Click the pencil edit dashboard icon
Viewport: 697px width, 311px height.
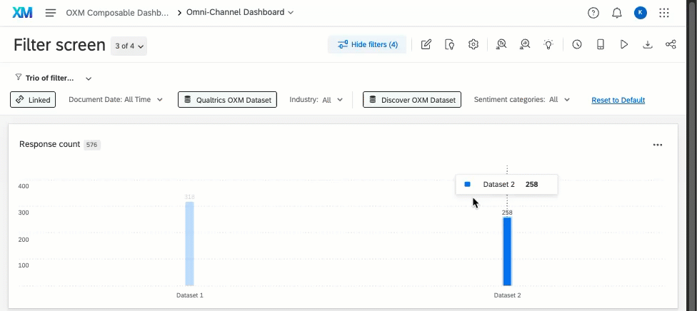tap(426, 45)
